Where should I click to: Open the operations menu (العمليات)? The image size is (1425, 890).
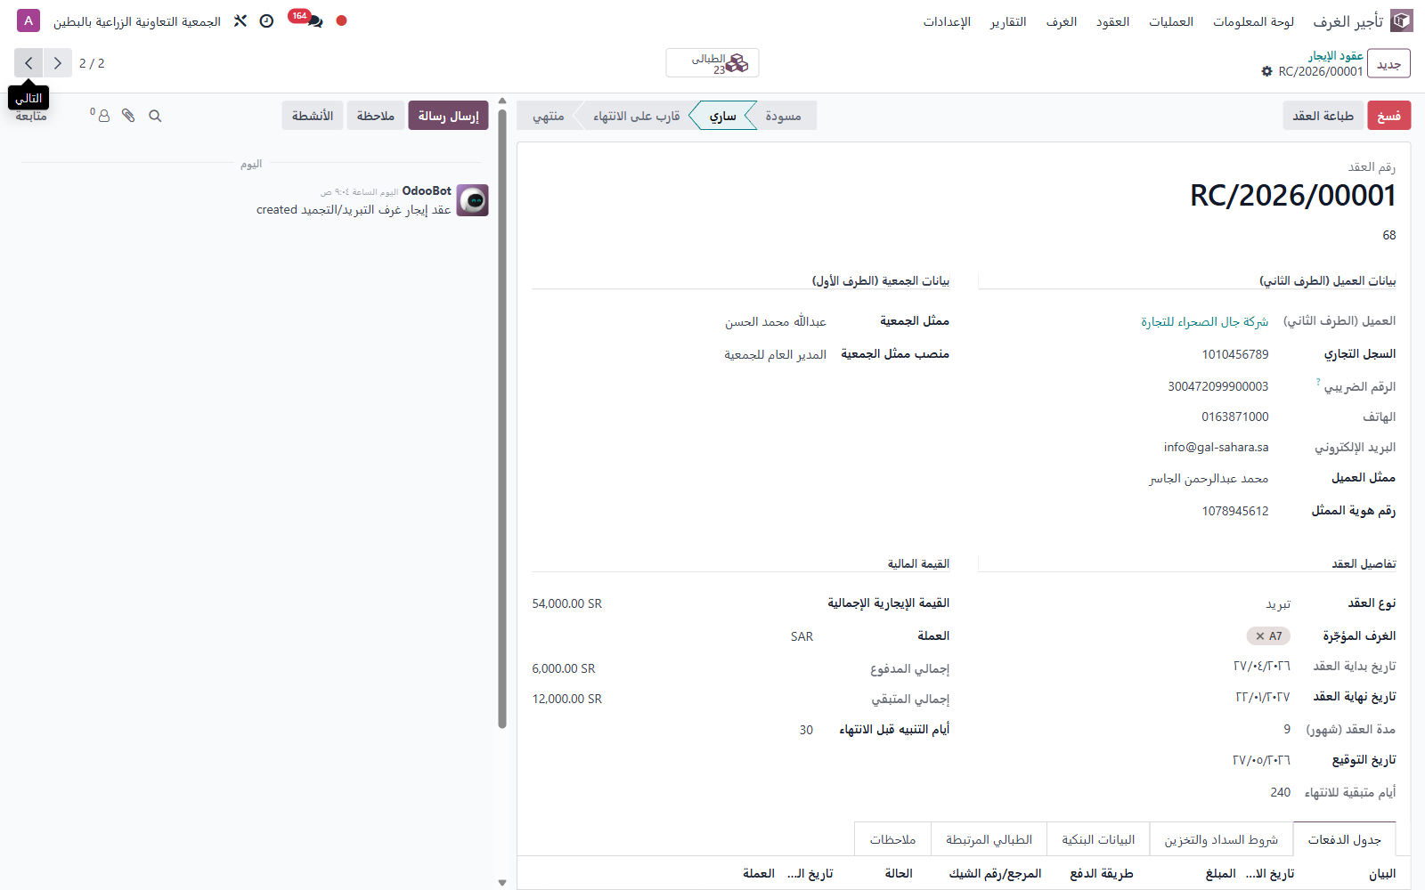(x=1171, y=21)
